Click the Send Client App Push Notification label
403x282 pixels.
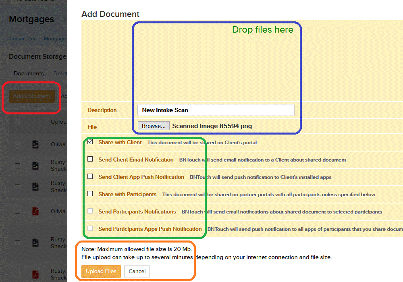(x=141, y=177)
